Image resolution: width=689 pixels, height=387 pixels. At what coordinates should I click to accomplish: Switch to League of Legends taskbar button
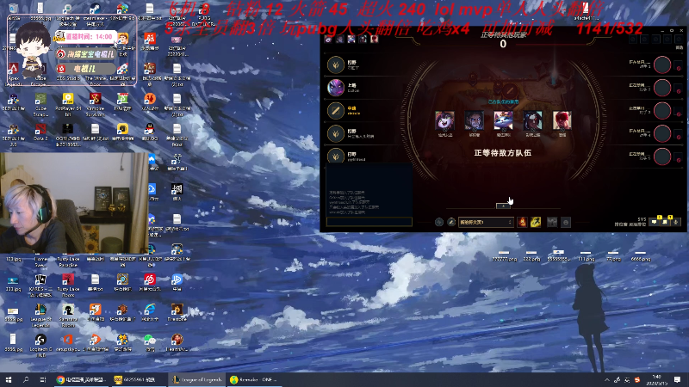point(196,379)
